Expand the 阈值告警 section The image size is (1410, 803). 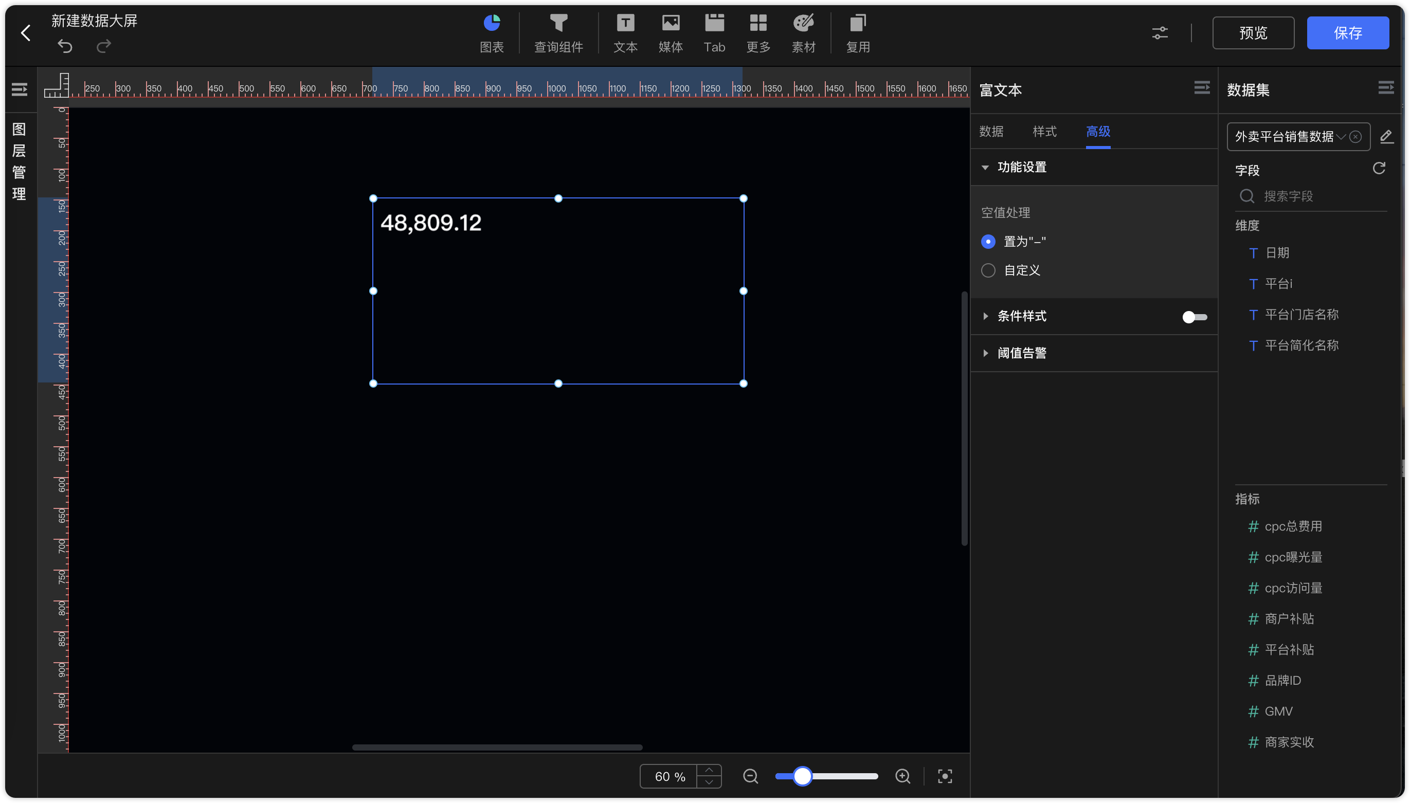pyautogui.click(x=985, y=353)
